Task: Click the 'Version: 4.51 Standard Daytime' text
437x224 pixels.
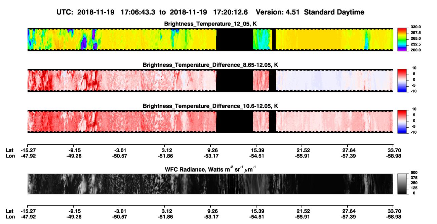Action: 310,12
